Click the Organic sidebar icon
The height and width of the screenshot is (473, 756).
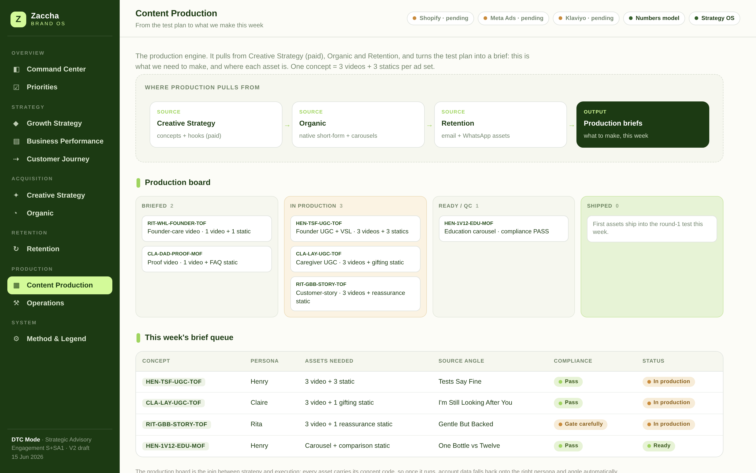[16, 213]
